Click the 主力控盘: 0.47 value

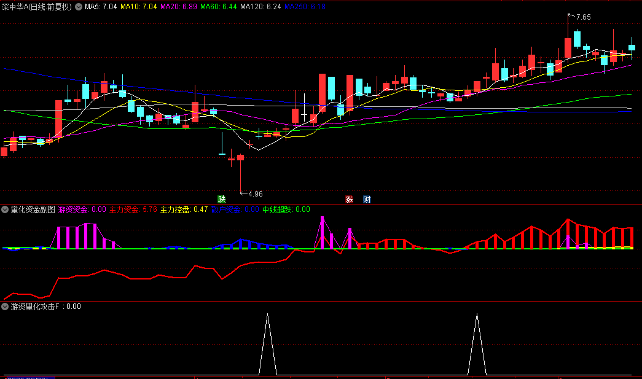(184, 209)
